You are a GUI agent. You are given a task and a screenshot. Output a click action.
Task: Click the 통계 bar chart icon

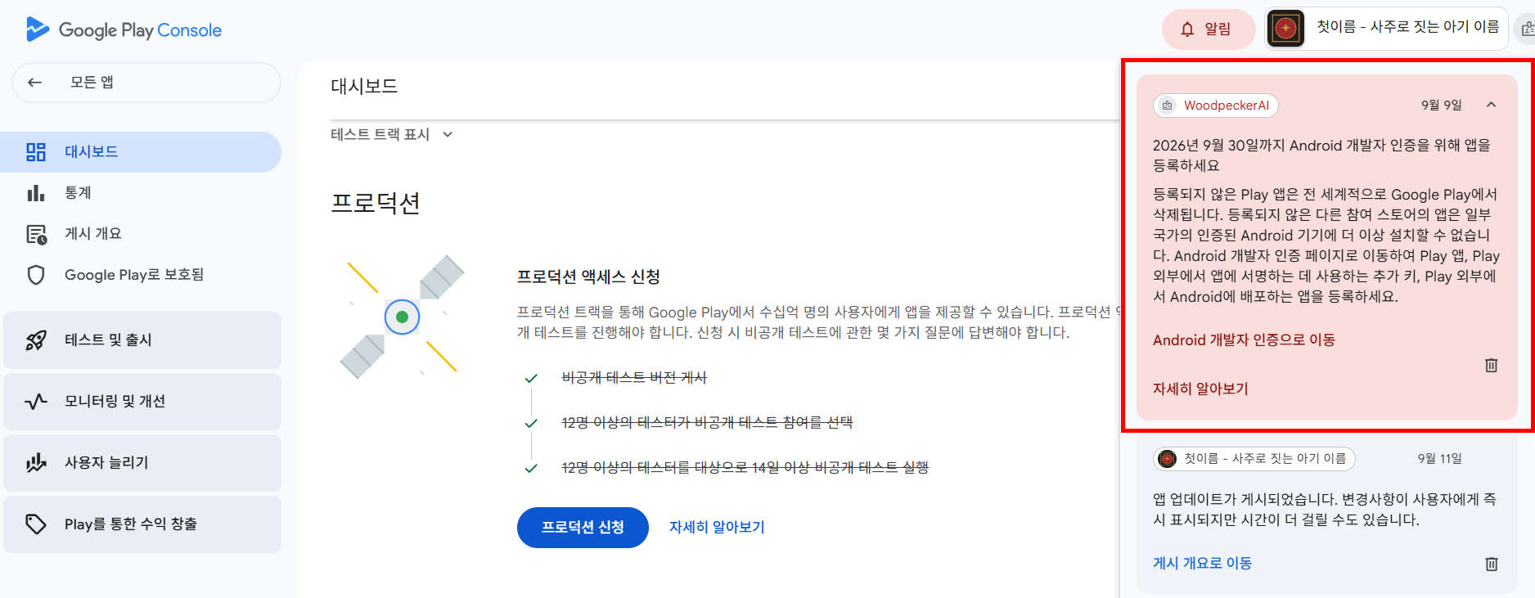tap(36, 193)
